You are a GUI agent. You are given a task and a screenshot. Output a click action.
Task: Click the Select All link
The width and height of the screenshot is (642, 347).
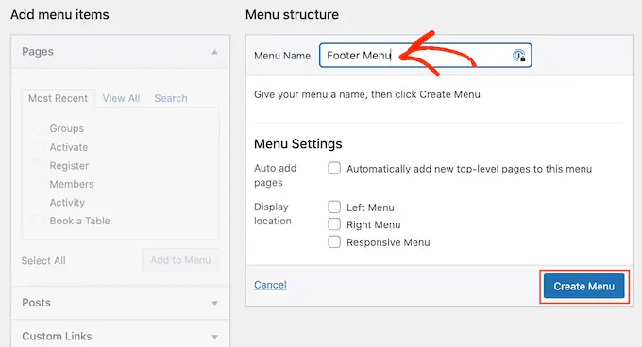[x=43, y=261]
